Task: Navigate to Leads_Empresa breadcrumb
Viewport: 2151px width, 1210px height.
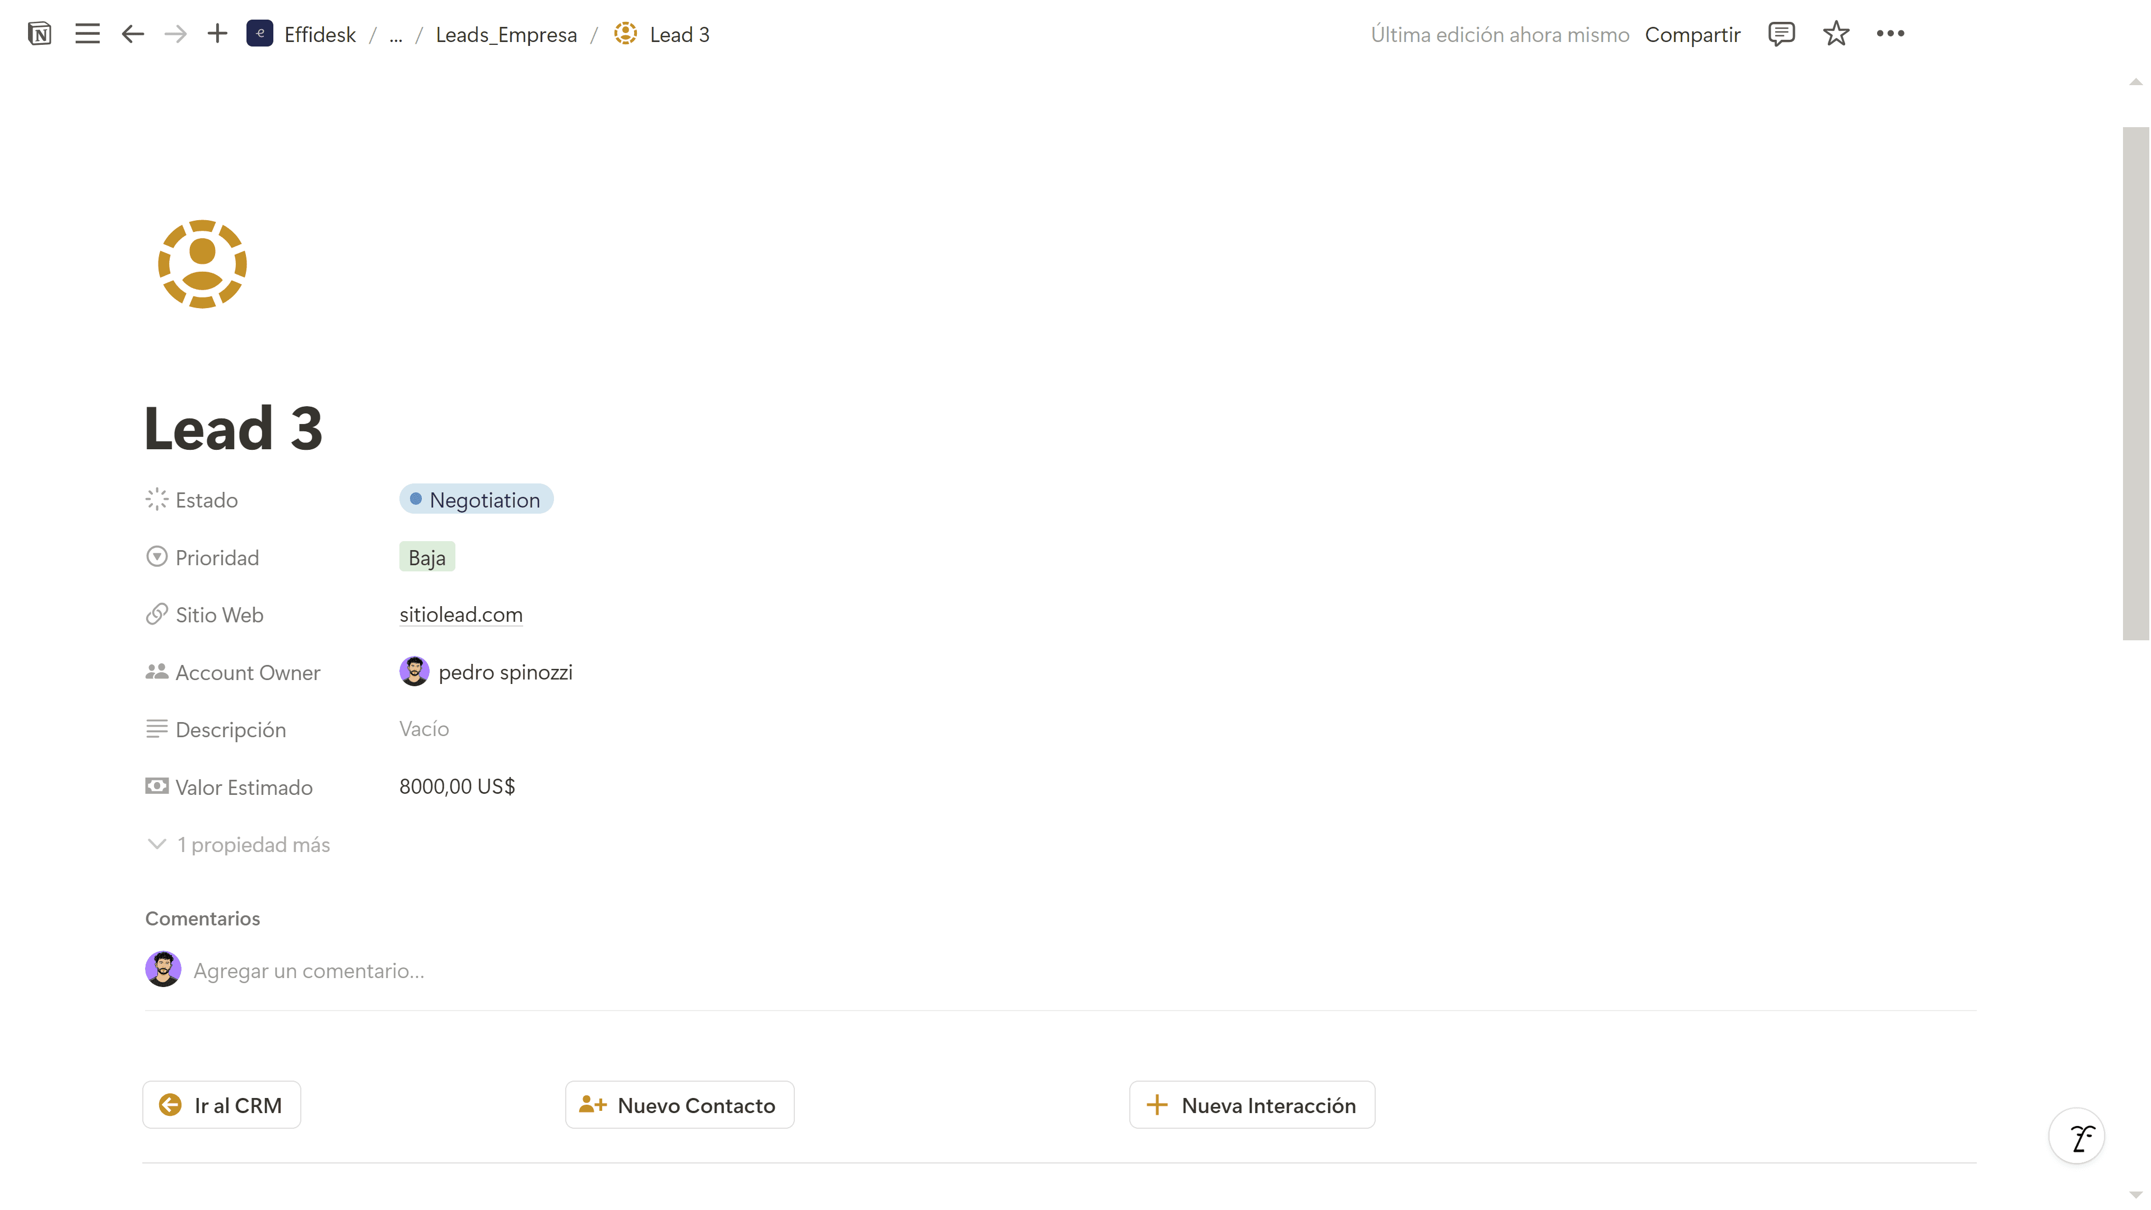Action: click(506, 35)
